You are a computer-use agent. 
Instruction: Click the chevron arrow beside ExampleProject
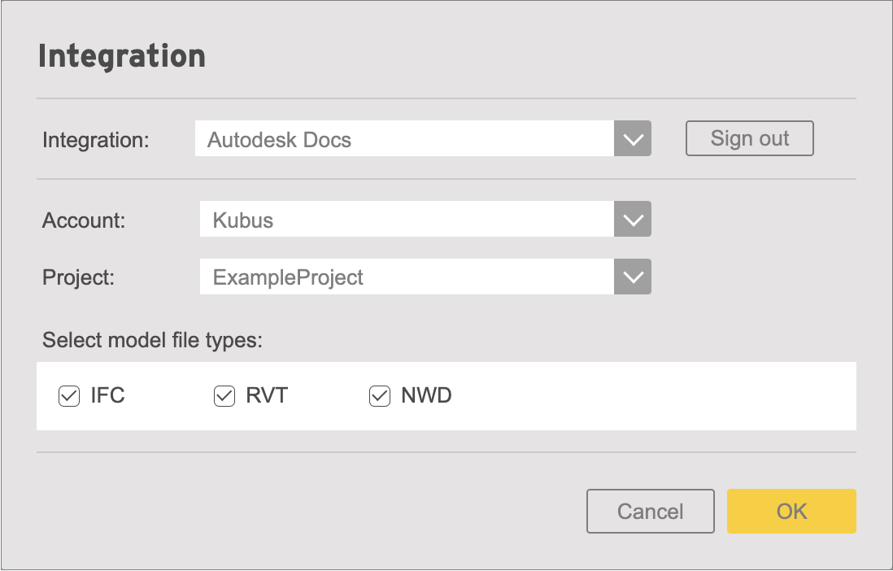[633, 277]
